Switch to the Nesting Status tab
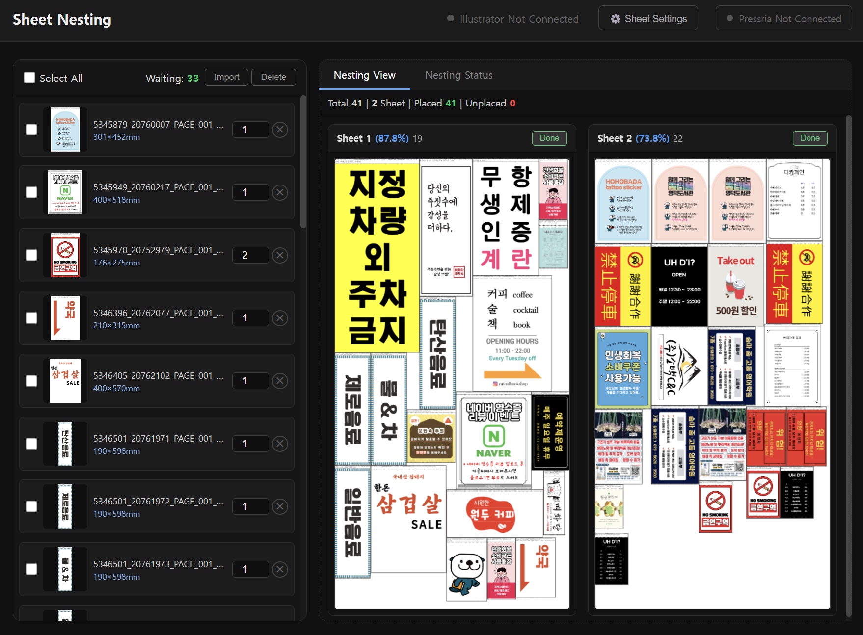 click(458, 75)
